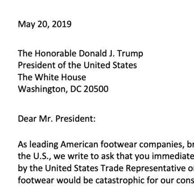194x195 pixels.
Task: Click United States in the third paragraph line
Action: pos(72,168)
